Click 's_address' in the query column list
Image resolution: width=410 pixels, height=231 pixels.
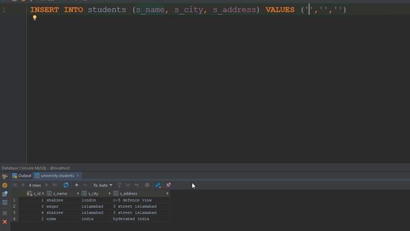tap(234, 10)
